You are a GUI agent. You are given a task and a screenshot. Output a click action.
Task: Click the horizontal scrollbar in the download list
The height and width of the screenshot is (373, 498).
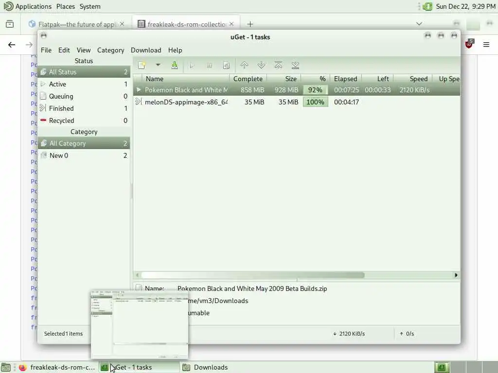coord(253,275)
